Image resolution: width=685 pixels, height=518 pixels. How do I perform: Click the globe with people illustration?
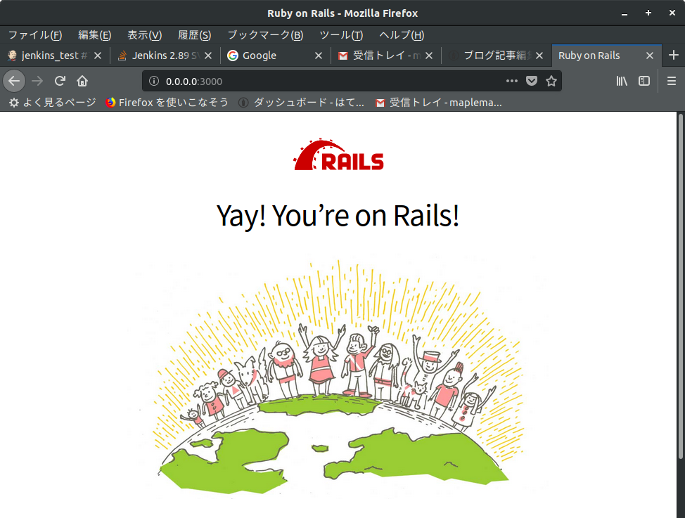tap(338, 378)
